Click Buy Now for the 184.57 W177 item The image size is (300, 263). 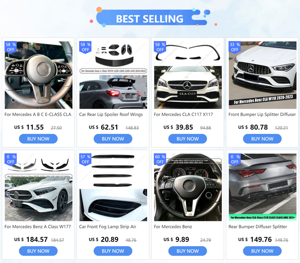[x=38, y=251]
